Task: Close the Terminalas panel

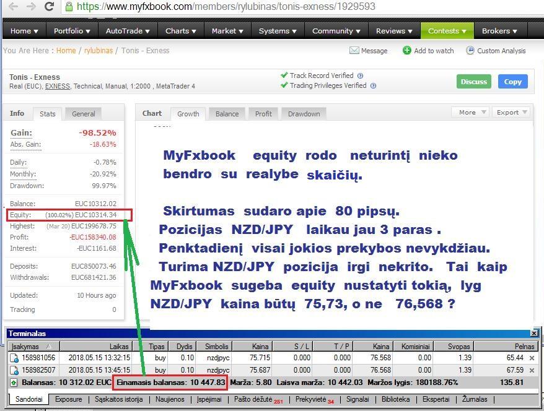Action: pyautogui.click(x=534, y=334)
